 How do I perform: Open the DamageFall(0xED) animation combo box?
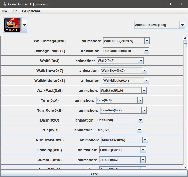(x=146, y=51)
